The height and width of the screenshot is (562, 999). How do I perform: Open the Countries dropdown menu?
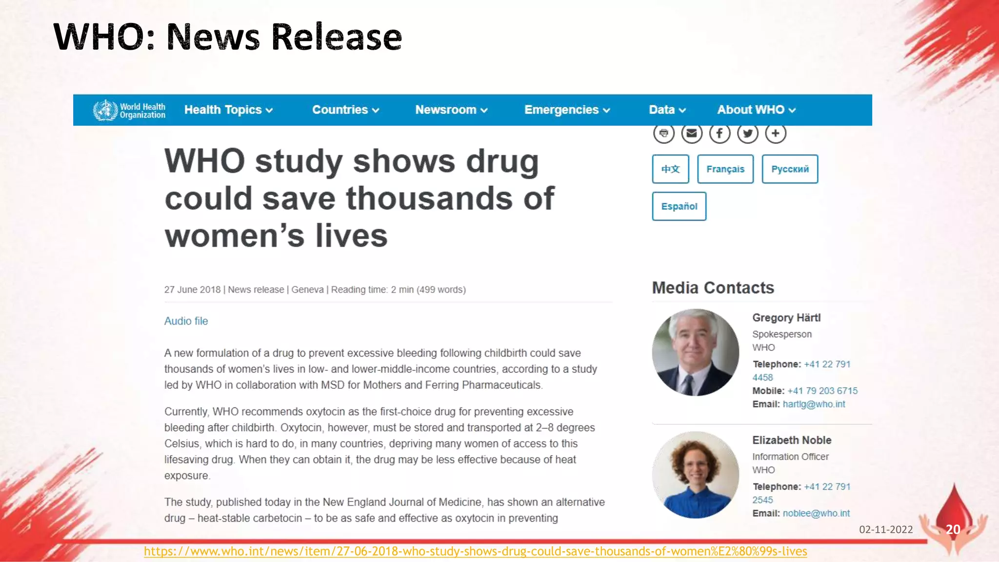tap(345, 110)
